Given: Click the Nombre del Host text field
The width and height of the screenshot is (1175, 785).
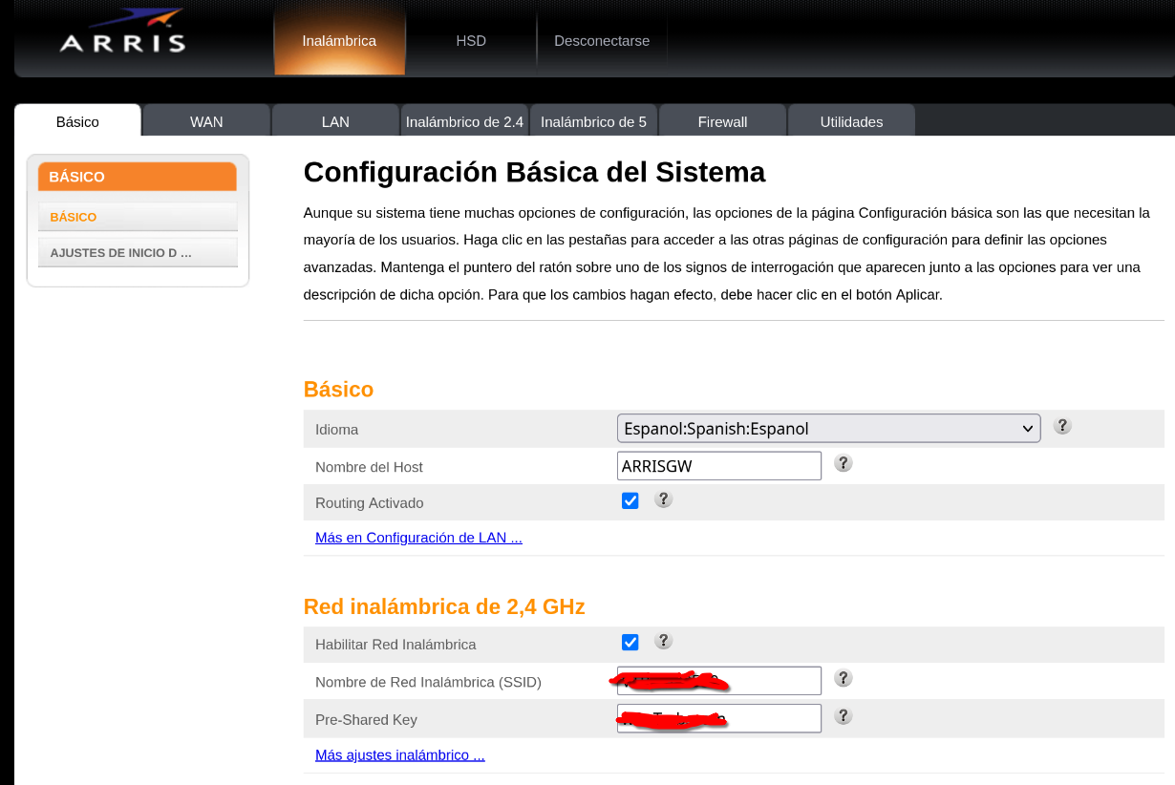Looking at the screenshot, I should [x=718, y=466].
